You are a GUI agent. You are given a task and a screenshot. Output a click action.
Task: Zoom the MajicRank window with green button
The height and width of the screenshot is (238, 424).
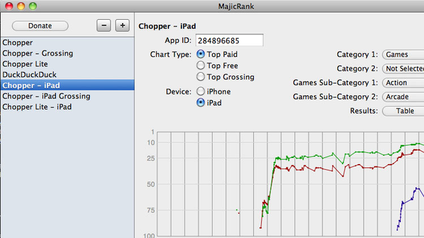pyautogui.click(x=33, y=6)
